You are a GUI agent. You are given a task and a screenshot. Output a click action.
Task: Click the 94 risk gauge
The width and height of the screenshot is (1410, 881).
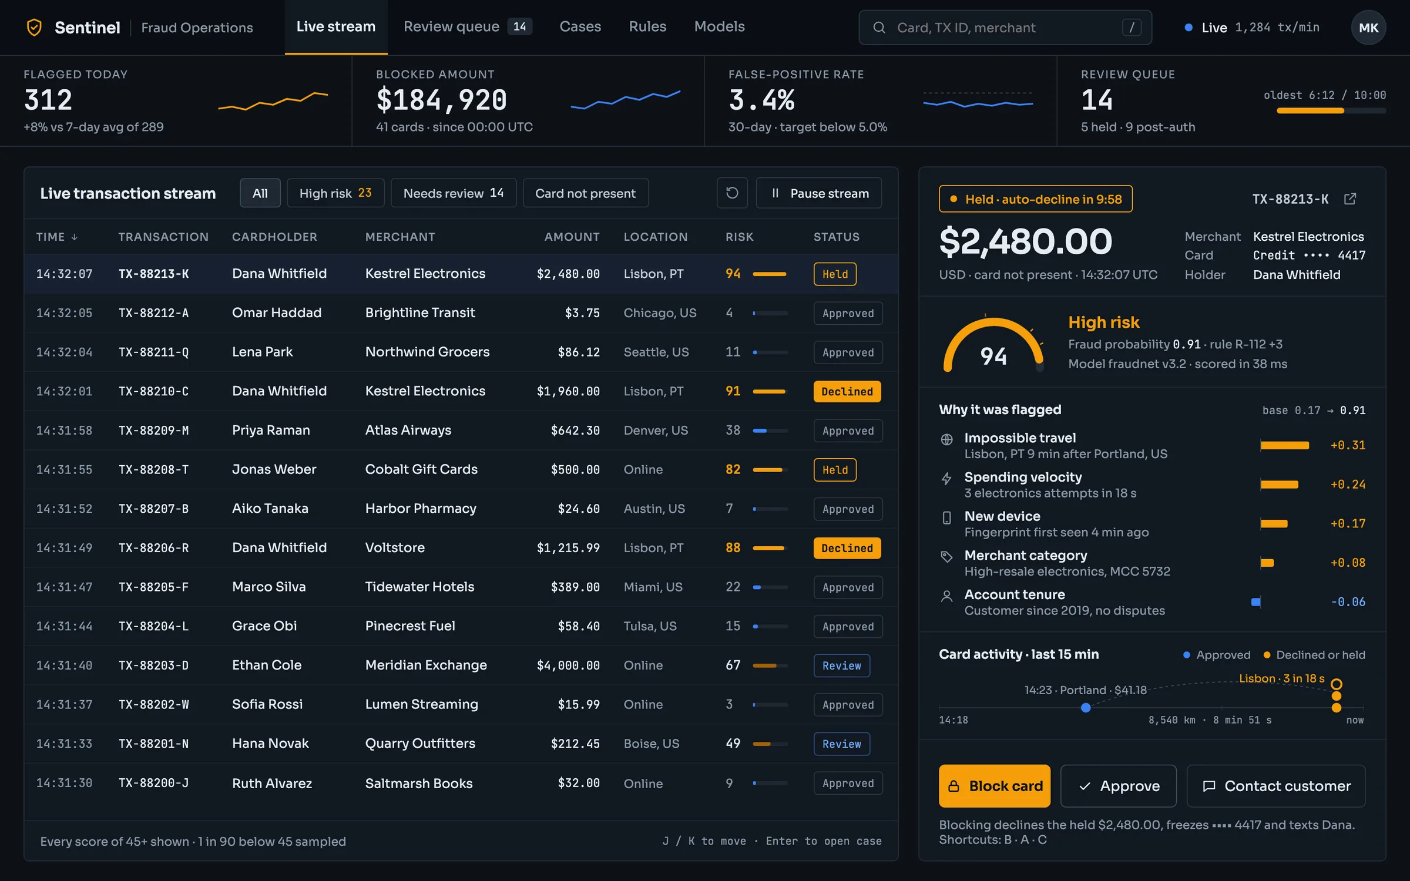(993, 345)
